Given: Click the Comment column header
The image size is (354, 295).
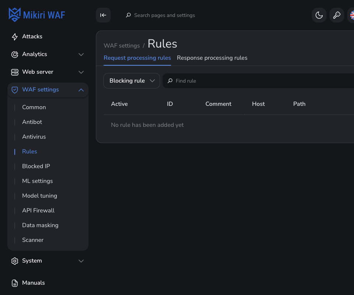Looking at the screenshot, I should pyautogui.click(x=218, y=104).
